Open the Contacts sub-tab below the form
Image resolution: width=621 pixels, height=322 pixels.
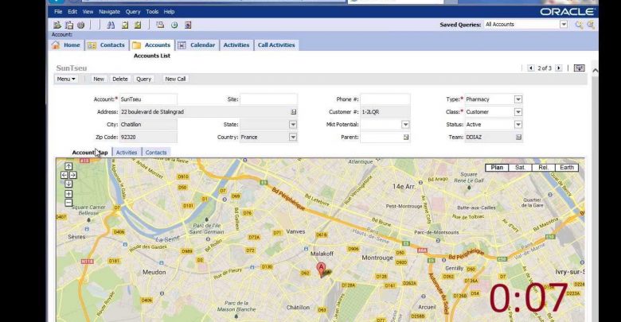(156, 153)
